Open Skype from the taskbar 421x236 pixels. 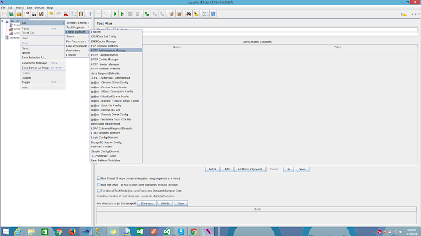[181, 231]
